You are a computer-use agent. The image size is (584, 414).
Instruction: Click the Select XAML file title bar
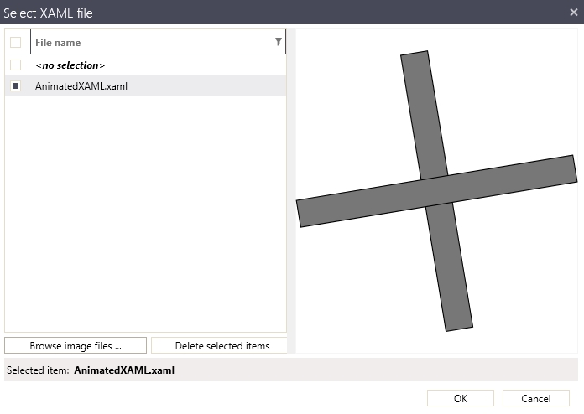click(252, 12)
